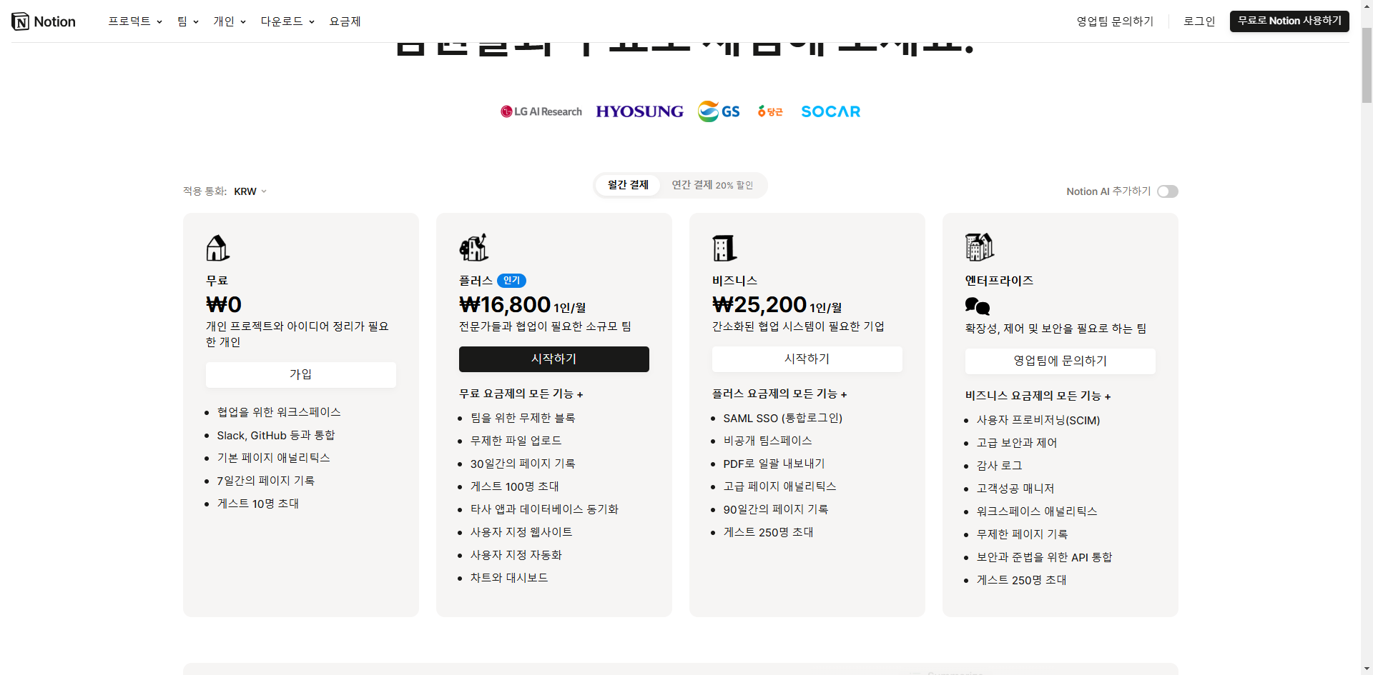Click 'SAML SSO (통합로그인)' feature

click(783, 418)
